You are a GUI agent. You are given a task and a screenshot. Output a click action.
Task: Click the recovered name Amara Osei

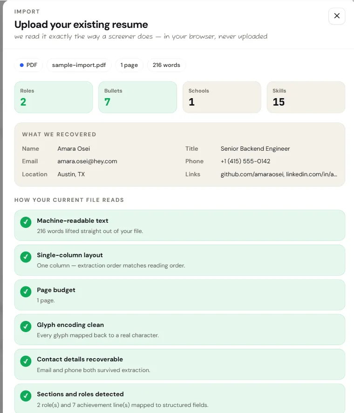(74, 148)
